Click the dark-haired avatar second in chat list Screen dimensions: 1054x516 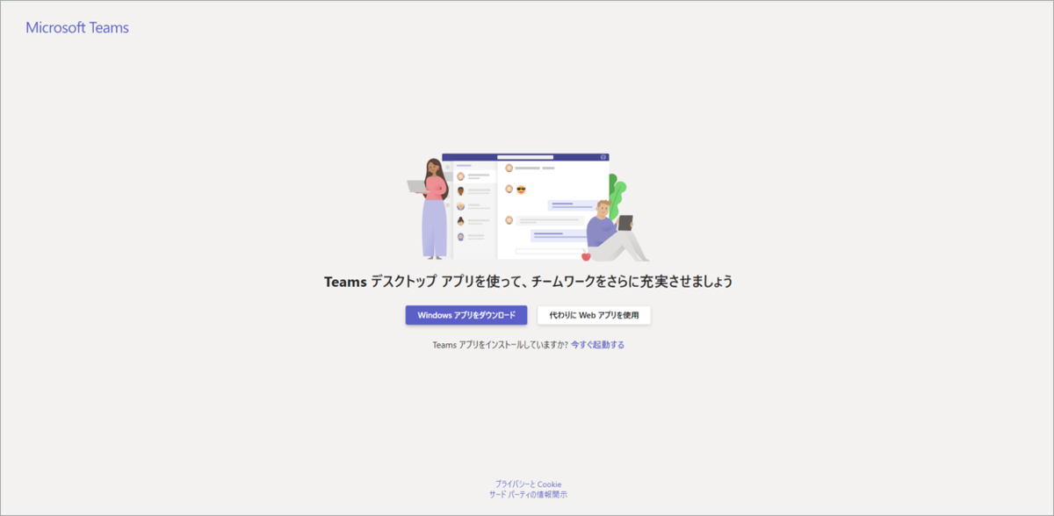(x=461, y=191)
